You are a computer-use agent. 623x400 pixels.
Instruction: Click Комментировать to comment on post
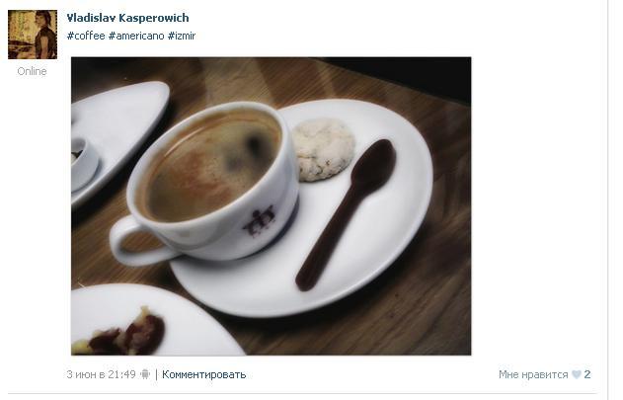203,374
